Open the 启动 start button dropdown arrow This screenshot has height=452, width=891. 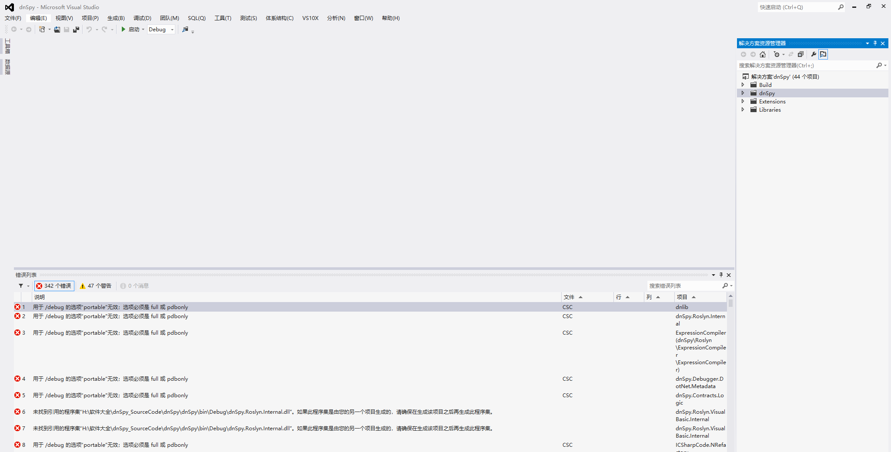tap(143, 30)
